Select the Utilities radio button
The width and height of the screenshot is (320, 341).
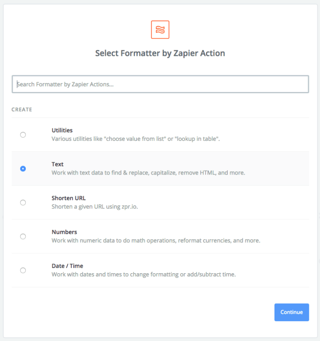click(x=23, y=135)
